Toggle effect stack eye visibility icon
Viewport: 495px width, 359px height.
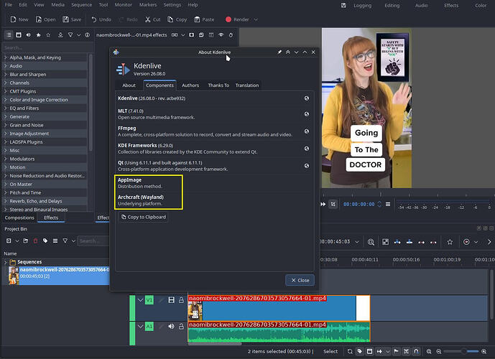pyautogui.click(x=221, y=35)
